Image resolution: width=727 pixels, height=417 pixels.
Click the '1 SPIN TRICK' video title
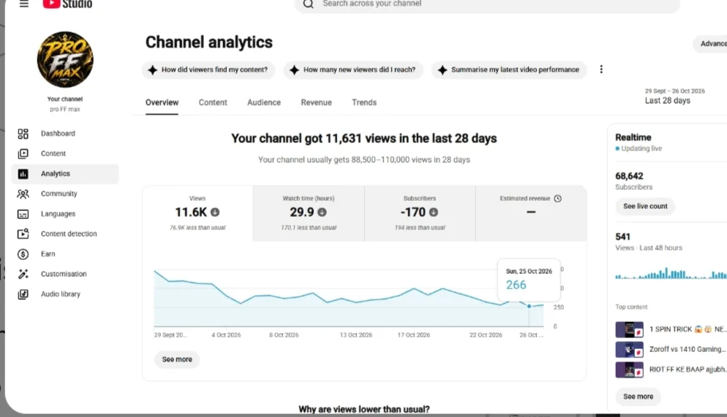pyautogui.click(x=687, y=329)
